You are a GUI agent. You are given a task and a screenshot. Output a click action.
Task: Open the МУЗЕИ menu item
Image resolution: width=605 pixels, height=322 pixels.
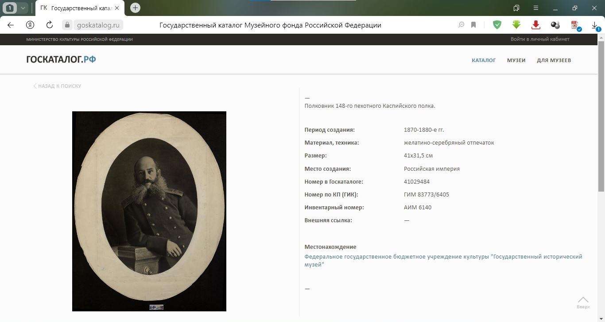point(516,60)
